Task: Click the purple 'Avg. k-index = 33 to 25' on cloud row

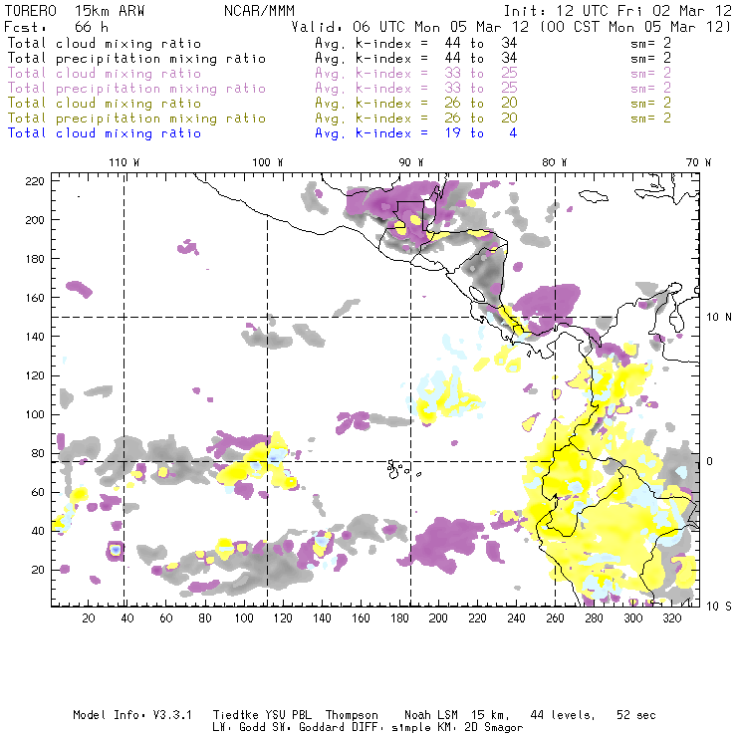Action: [416, 74]
